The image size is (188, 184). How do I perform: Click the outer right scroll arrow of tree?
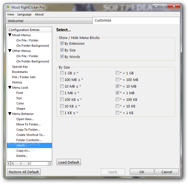[50, 163]
